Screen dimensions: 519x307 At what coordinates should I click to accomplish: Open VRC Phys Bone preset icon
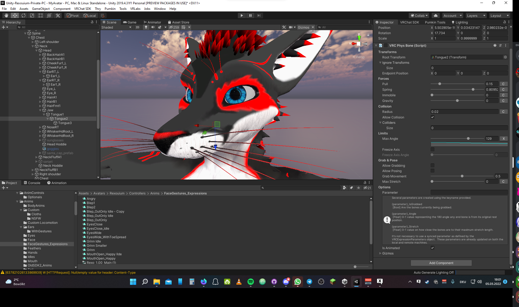point(500,46)
